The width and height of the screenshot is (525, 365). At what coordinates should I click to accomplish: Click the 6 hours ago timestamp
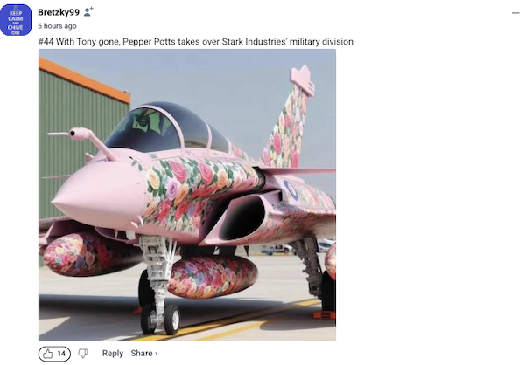coord(57,26)
